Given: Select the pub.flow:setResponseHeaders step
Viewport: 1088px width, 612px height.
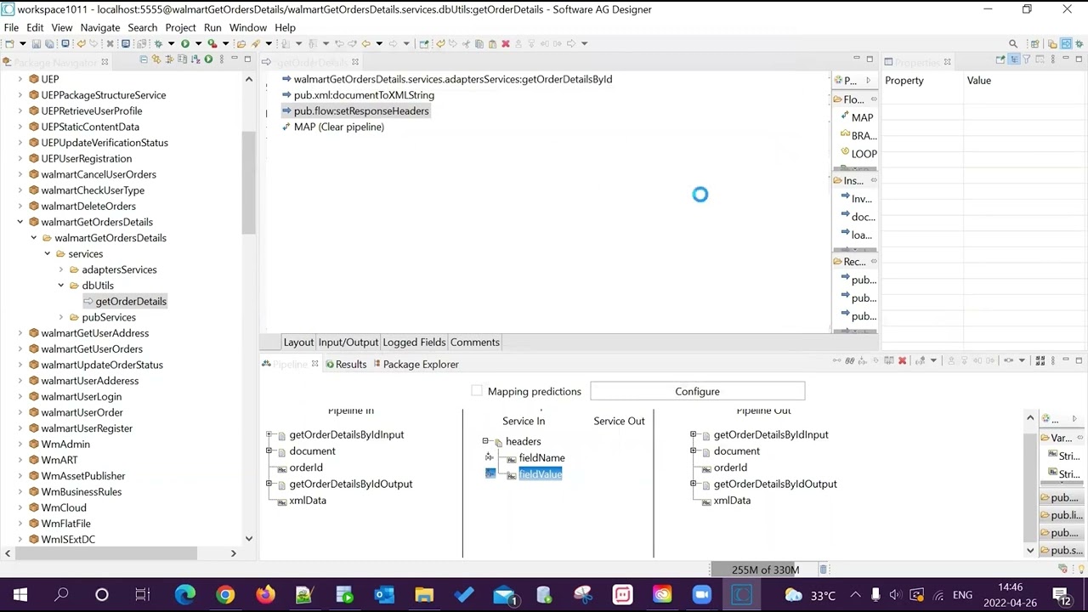Looking at the screenshot, I should tap(361, 110).
